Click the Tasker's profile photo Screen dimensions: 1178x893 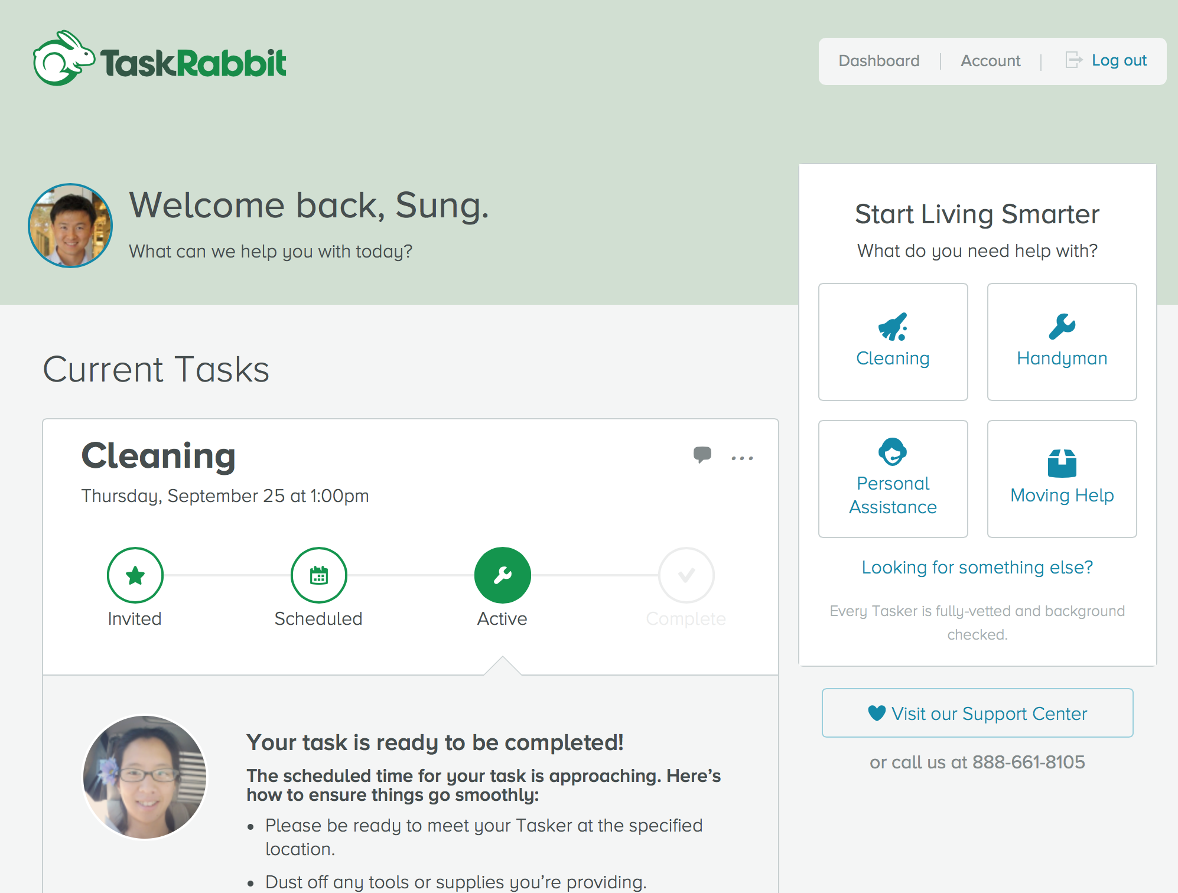click(x=145, y=777)
